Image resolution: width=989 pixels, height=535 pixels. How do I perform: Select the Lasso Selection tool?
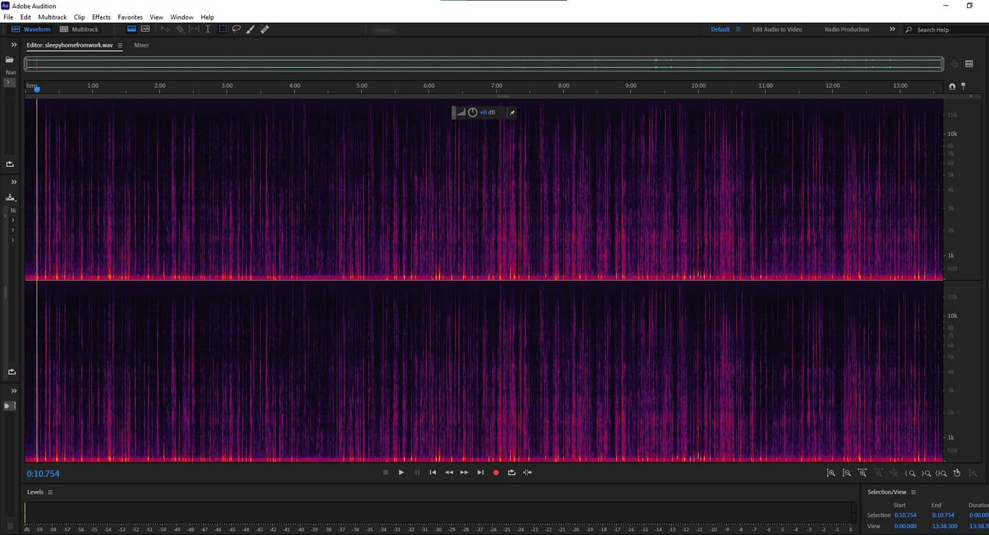point(236,30)
